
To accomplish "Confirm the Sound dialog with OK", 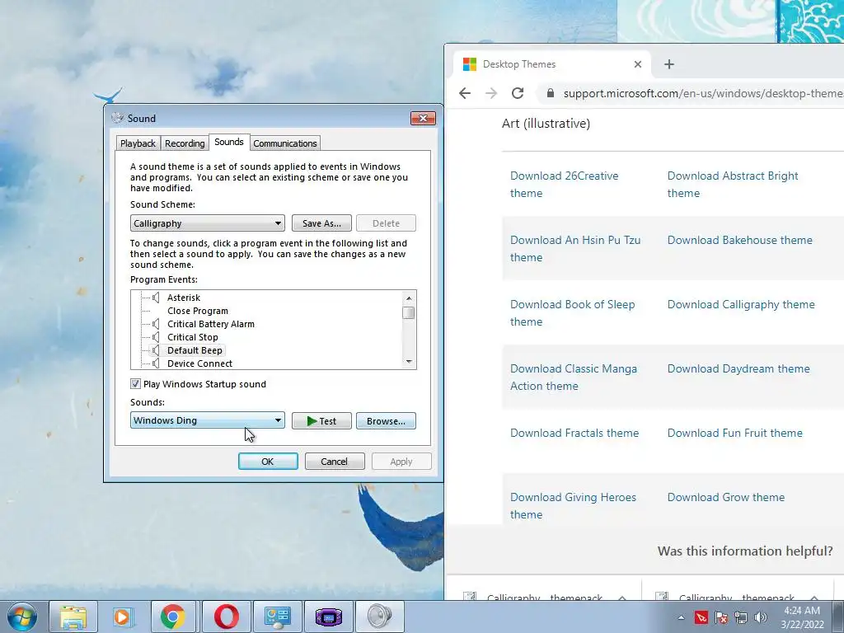I will (268, 462).
